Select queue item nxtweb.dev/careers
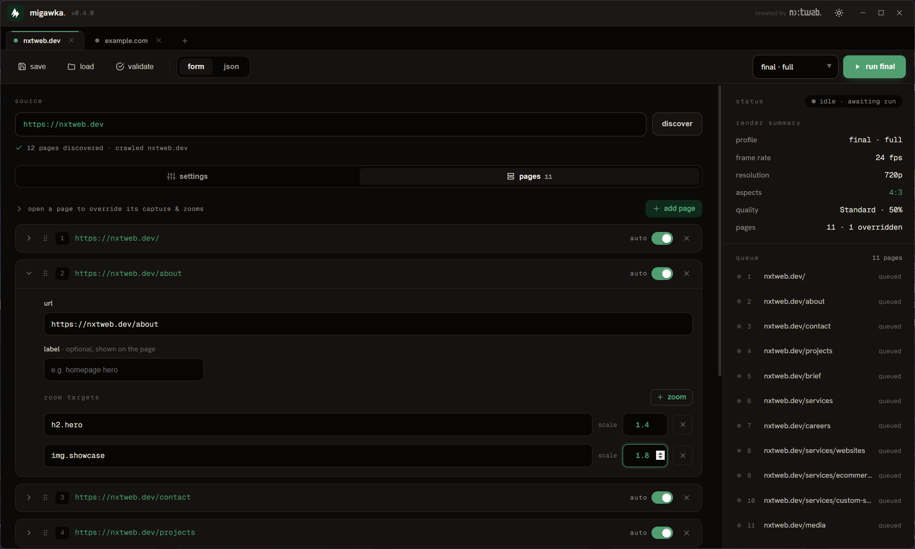This screenshot has height=549, width=915. [x=819, y=426]
